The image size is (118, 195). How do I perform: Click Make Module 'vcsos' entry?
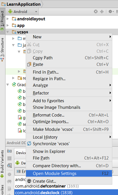[69, 129]
